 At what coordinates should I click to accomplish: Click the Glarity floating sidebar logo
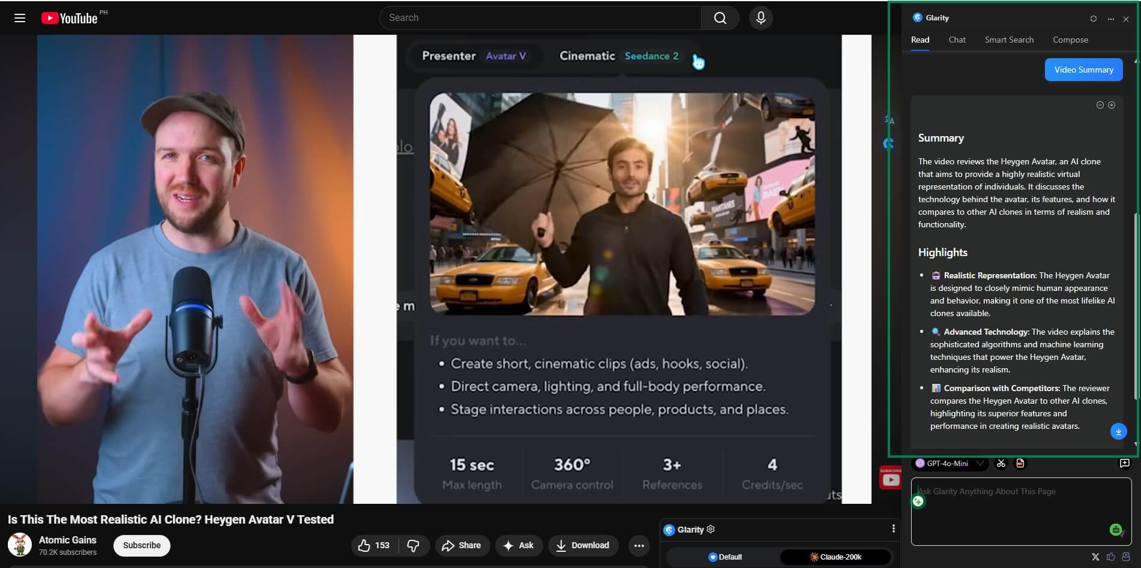click(889, 143)
